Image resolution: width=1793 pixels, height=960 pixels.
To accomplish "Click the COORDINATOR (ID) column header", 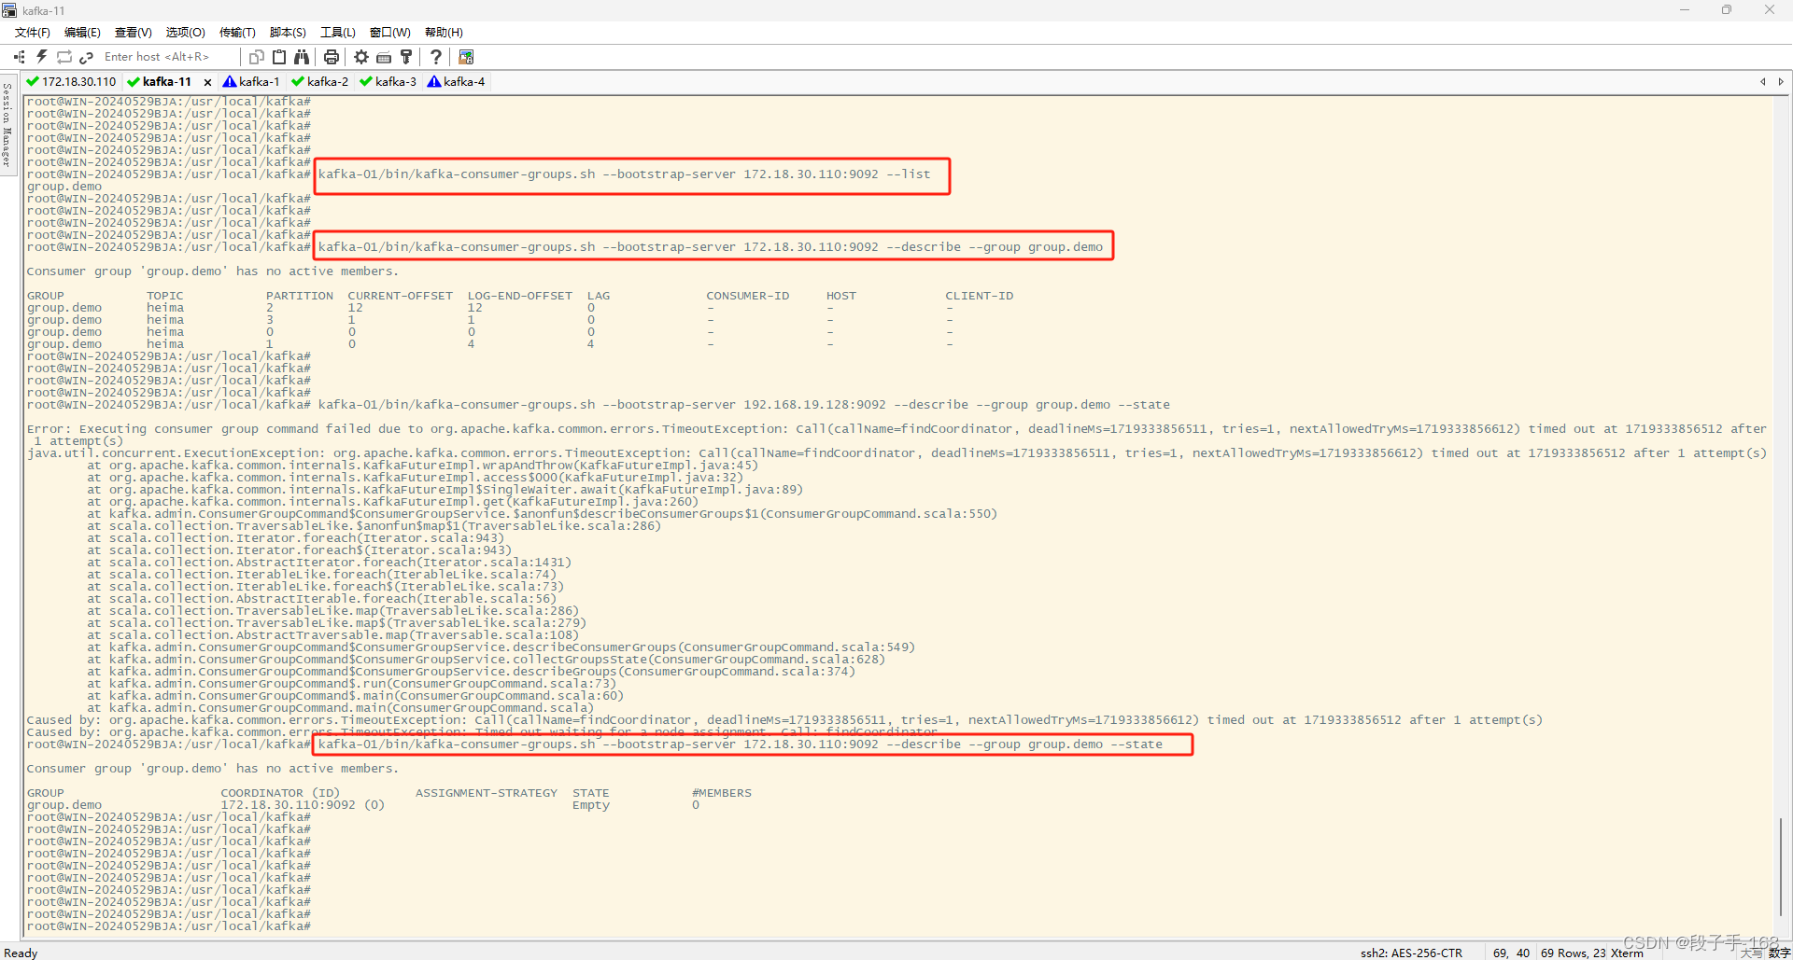I will pyautogui.click(x=280, y=793).
